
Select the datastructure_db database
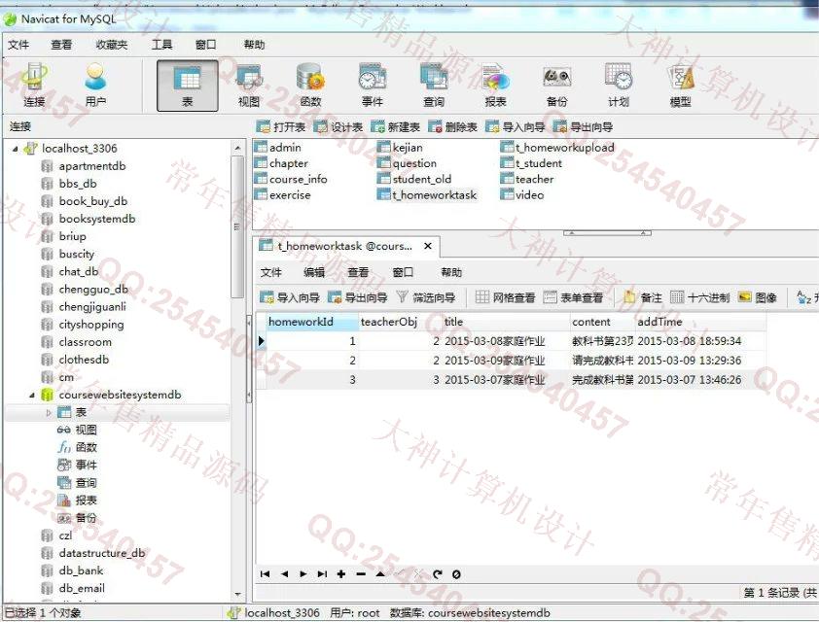93,553
